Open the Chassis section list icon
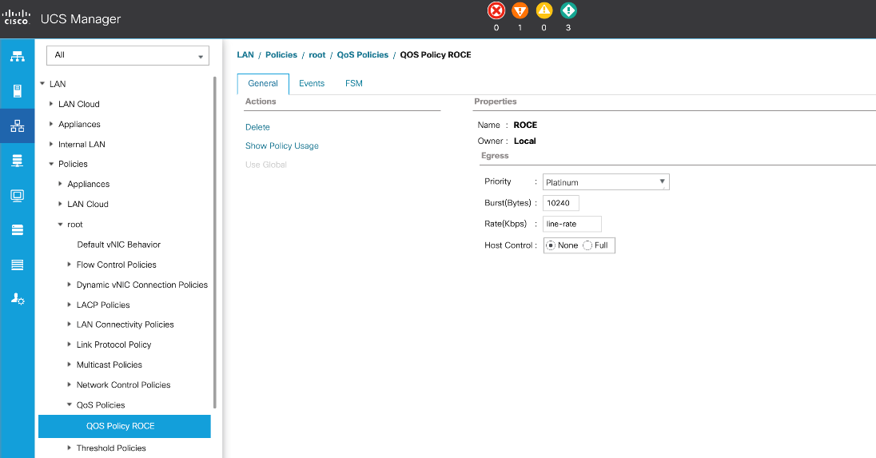 [18, 265]
